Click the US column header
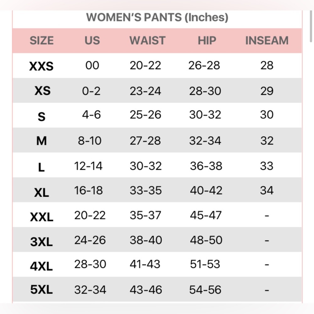314x314 pixels. pos(92,41)
